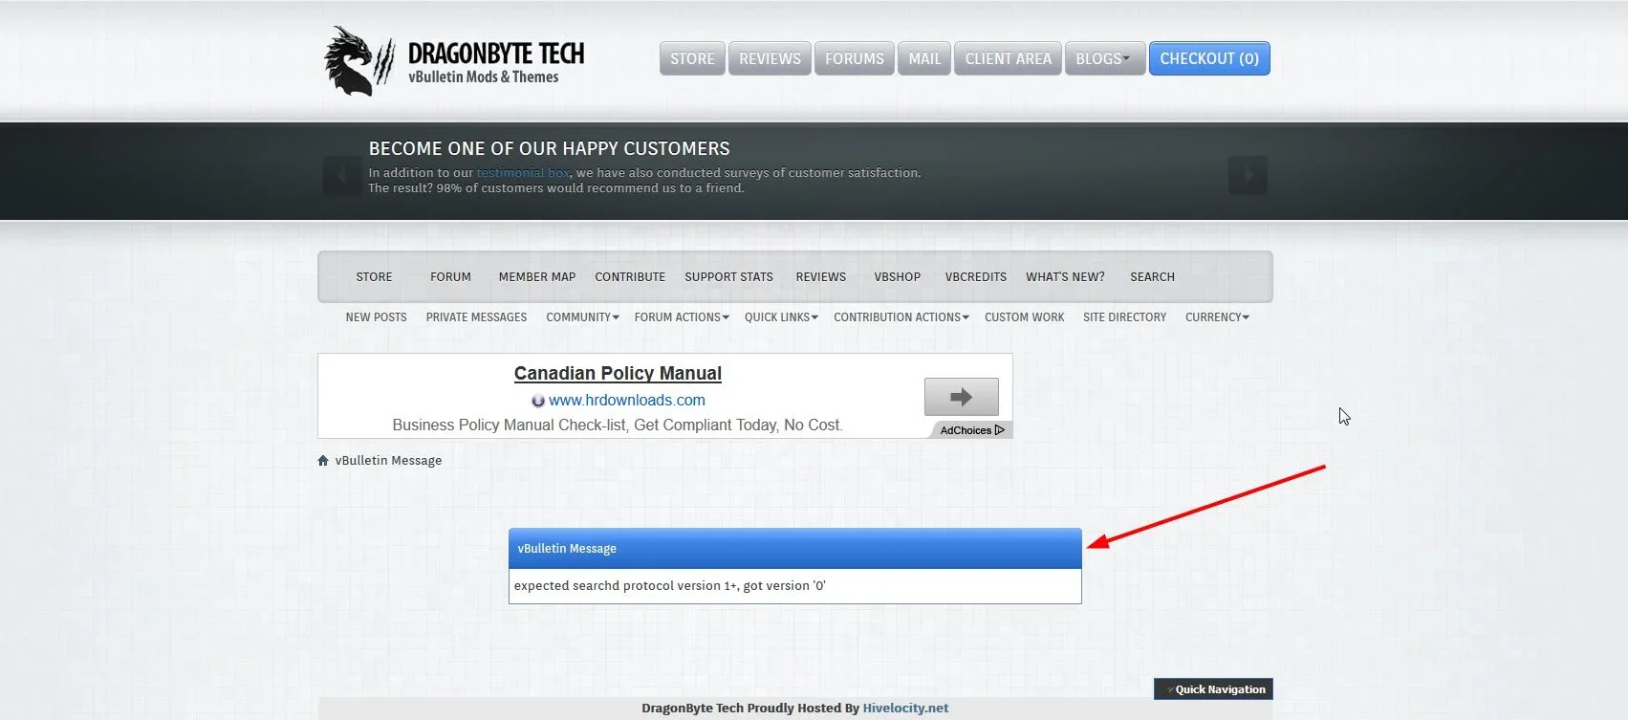The width and height of the screenshot is (1628, 720).
Task: Open the SITE DIRECTORY link
Action: pos(1124,317)
